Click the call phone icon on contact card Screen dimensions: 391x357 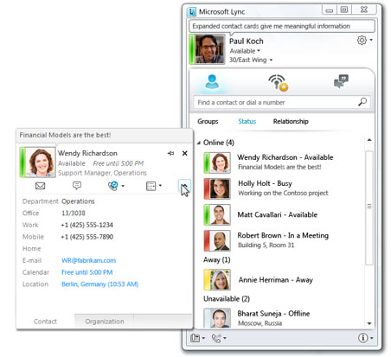point(113,186)
